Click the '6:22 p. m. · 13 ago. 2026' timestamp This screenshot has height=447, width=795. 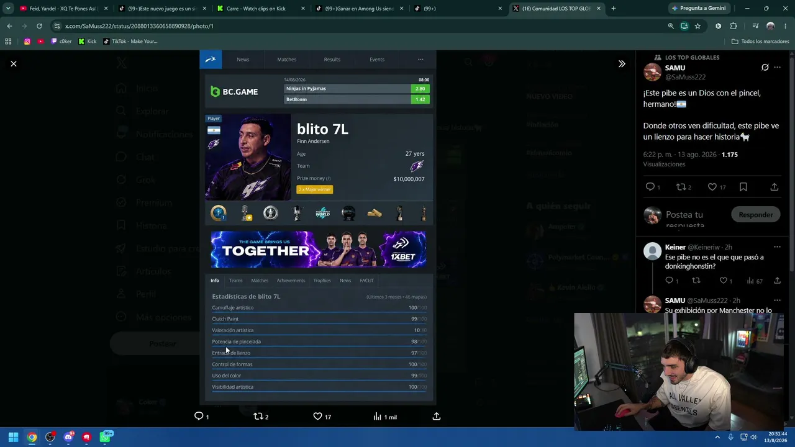click(680, 155)
